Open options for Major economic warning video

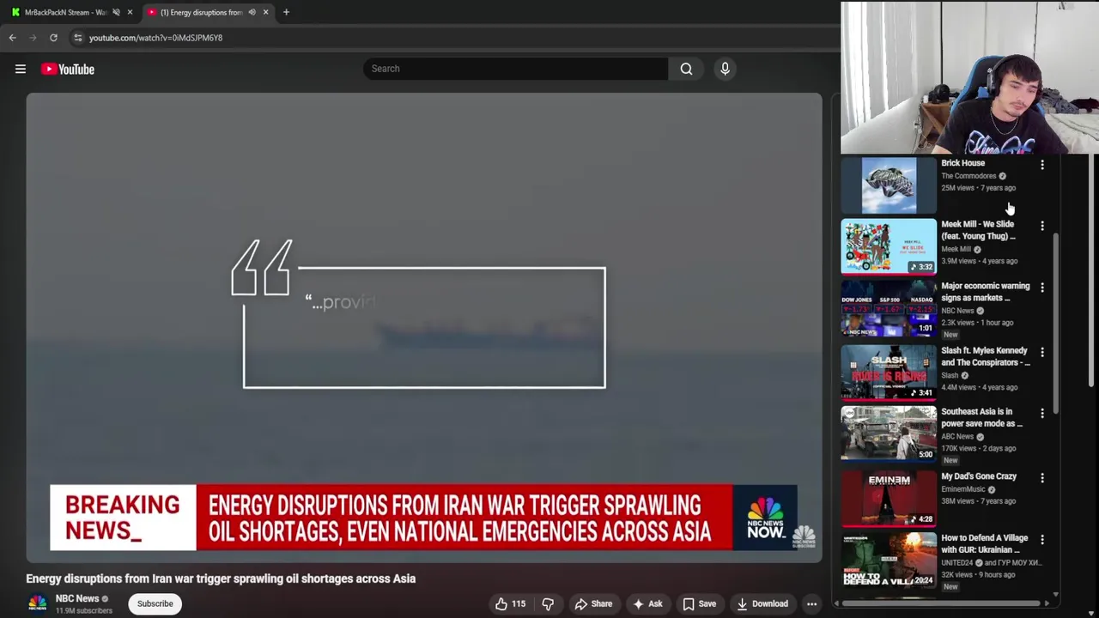pyautogui.click(x=1042, y=288)
